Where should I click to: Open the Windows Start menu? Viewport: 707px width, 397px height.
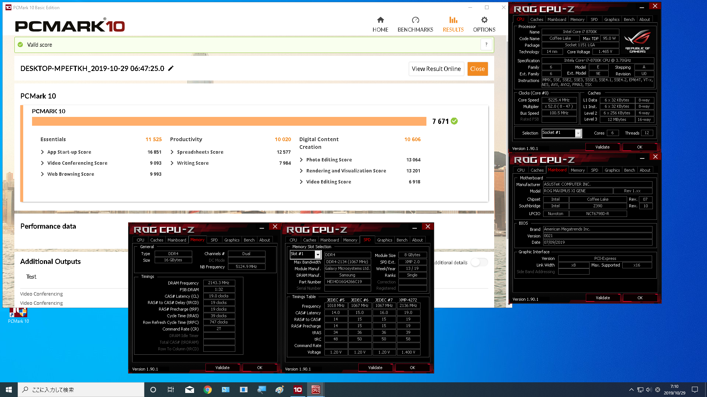tap(9, 390)
